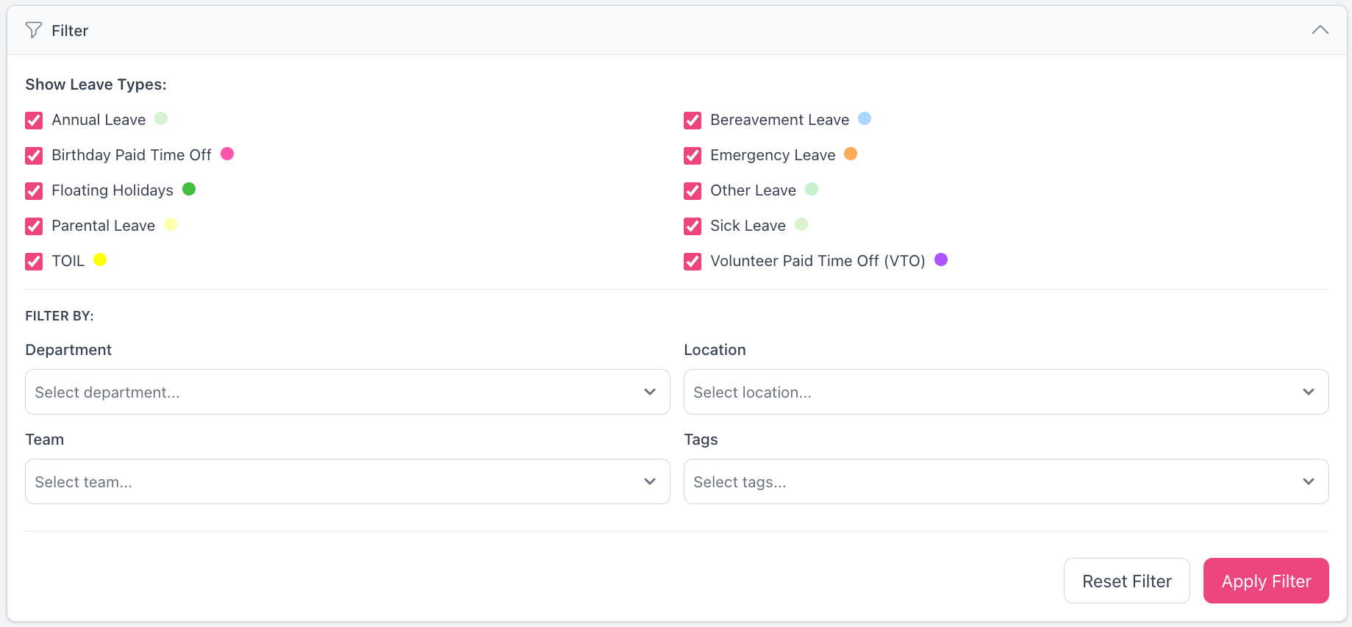
Task: Uncheck Volunteer Paid Time Off (VTO) checkbox
Action: (x=693, y=261)
